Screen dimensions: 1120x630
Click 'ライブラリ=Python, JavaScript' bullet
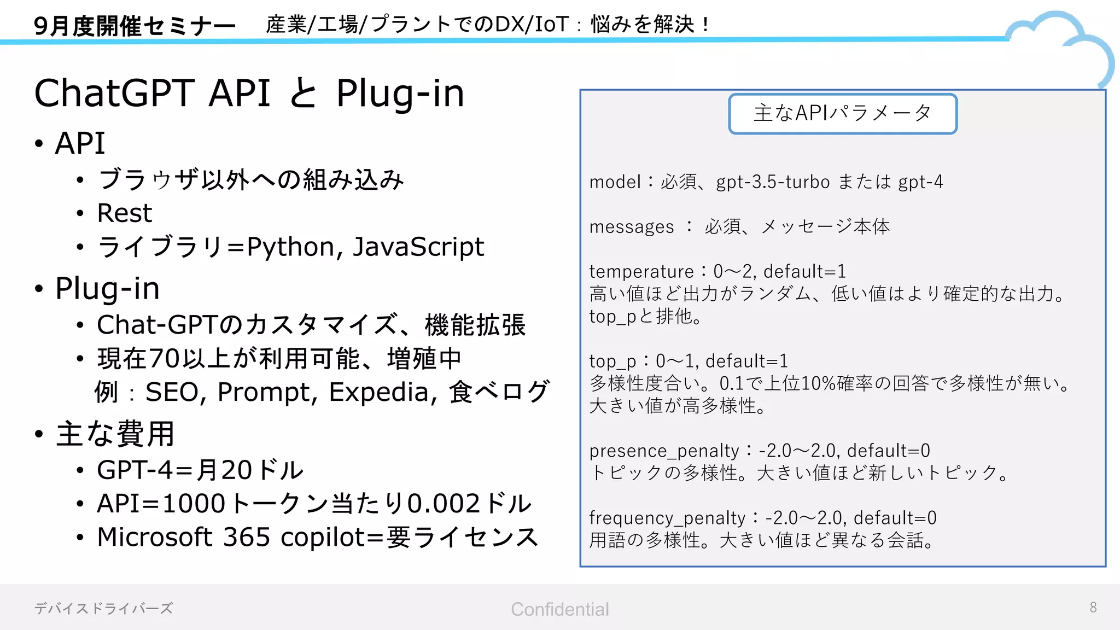(x=291, y=247)
